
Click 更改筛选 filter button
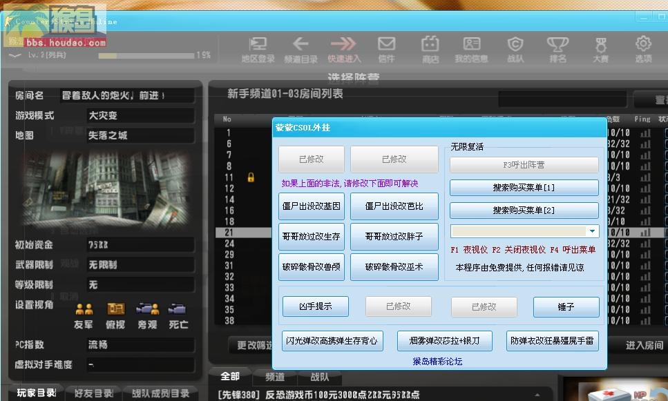coord(251,345)
